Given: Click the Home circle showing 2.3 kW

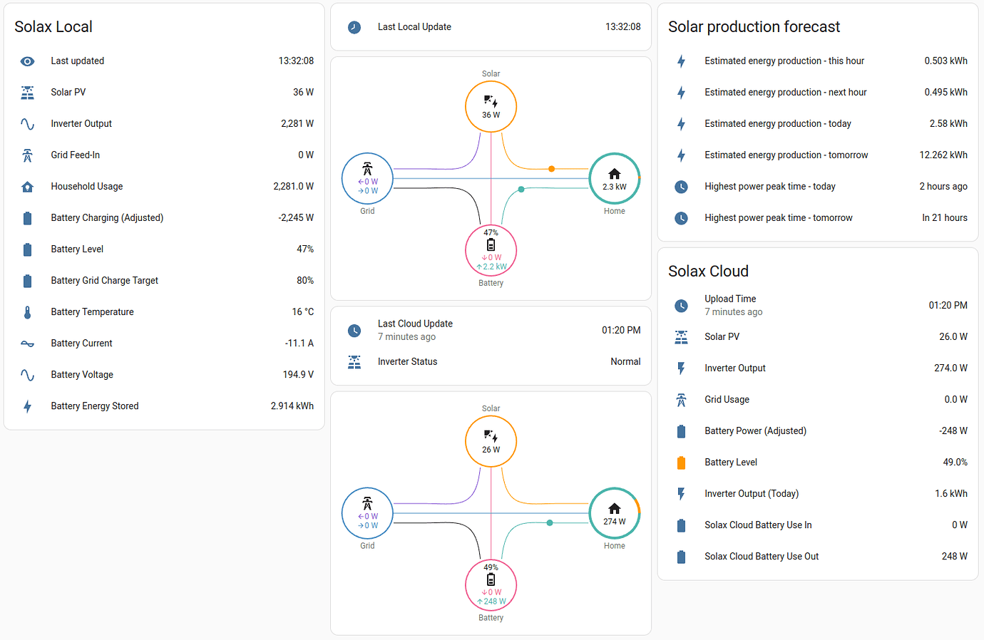Looking at the screenshot, I should (614, 178).
